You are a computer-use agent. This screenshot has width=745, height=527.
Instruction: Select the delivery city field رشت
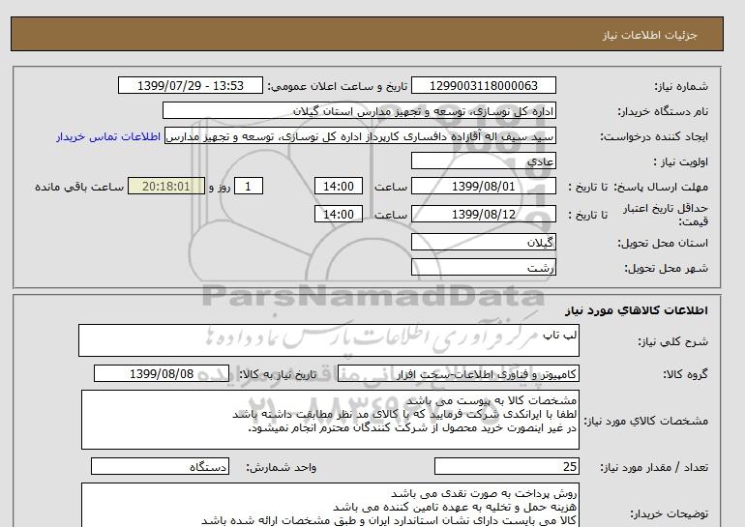pyautogui.click(x=483, y=267)
